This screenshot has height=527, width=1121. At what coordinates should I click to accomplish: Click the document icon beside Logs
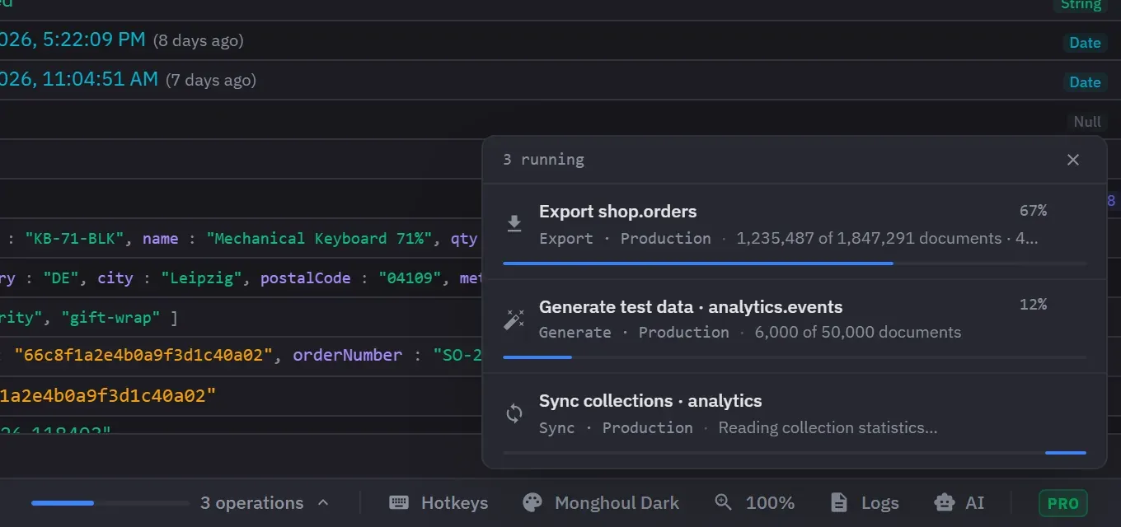point(839,502)
